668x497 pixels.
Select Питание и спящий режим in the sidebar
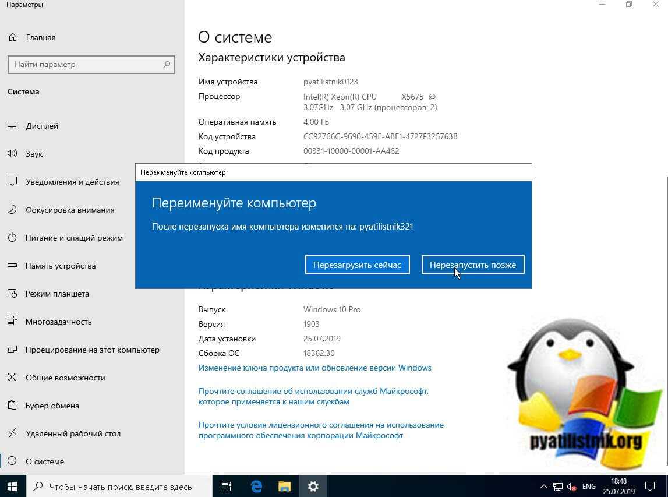click(x=74, y=238)
